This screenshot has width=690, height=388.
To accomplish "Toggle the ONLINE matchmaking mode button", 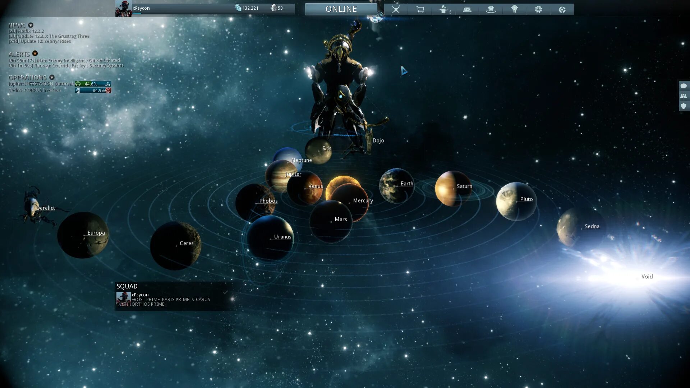I will click(x=341, y=9).
